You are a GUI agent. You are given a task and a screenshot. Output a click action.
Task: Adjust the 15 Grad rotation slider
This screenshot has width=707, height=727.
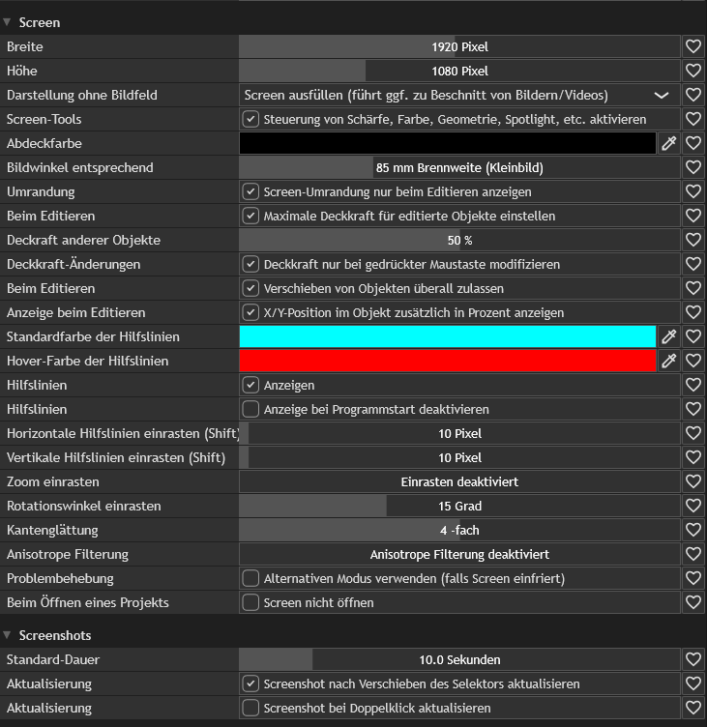[459, 506]
